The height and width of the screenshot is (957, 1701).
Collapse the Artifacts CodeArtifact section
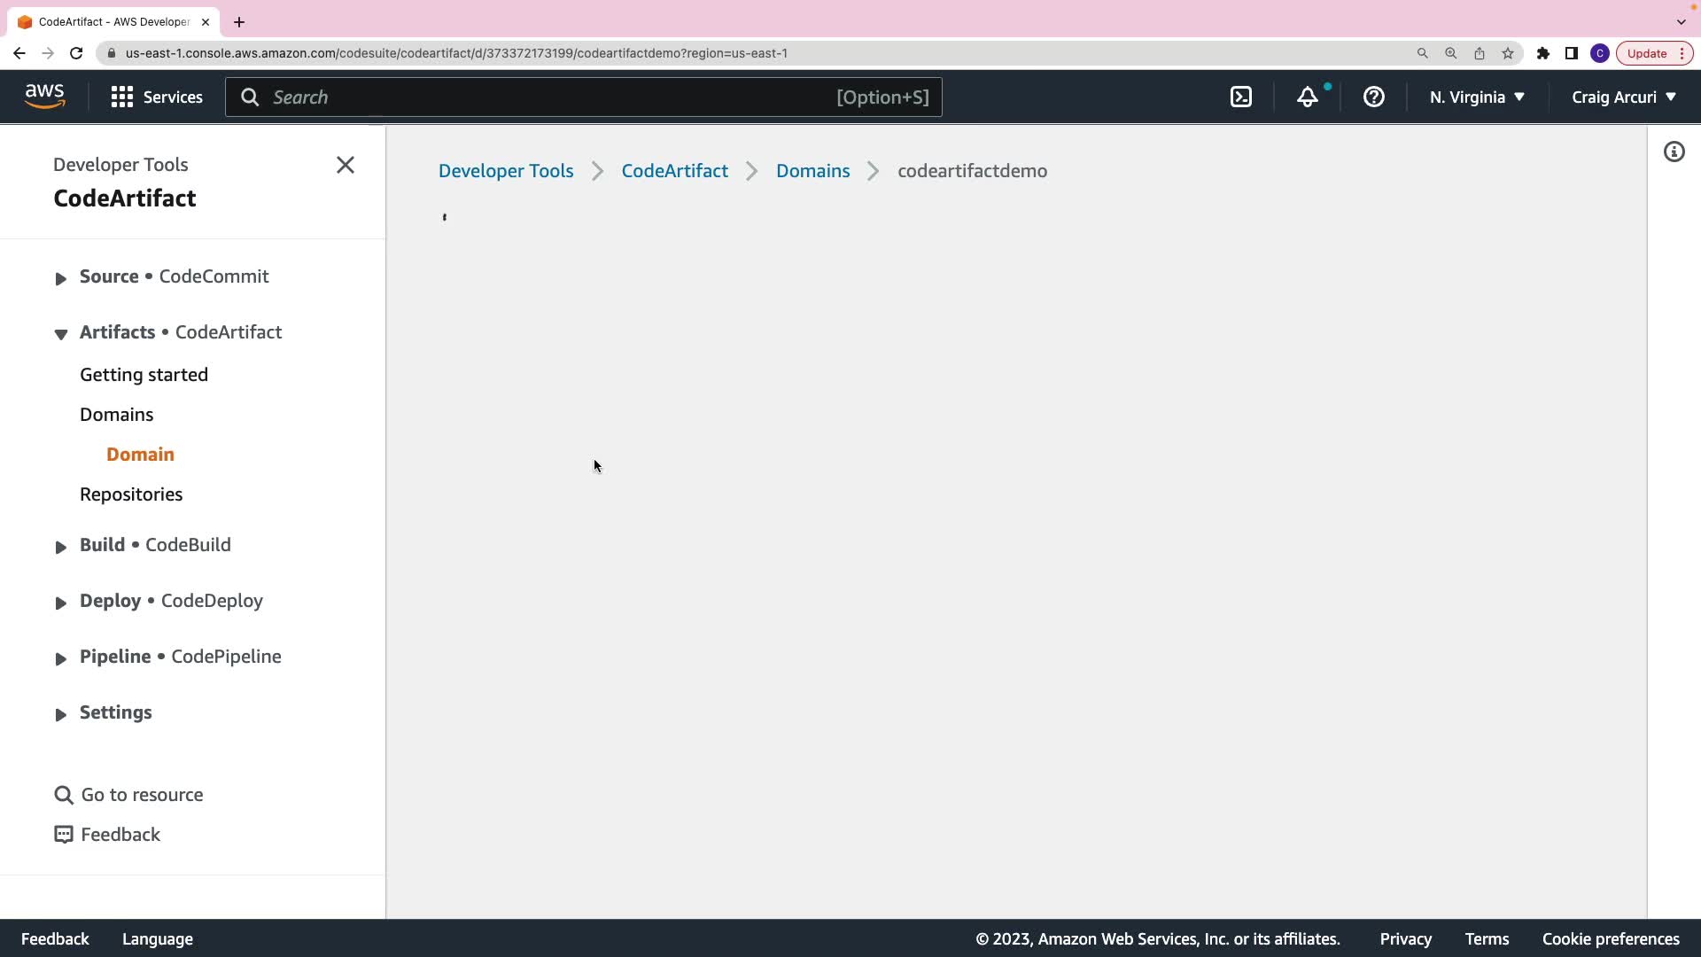coord(60,334)
